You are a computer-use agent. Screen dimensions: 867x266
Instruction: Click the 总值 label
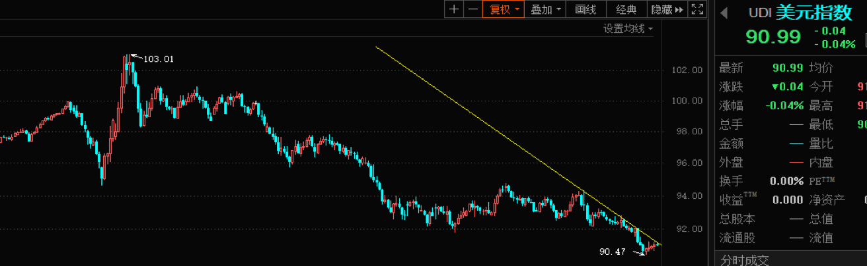pos(821,219)
